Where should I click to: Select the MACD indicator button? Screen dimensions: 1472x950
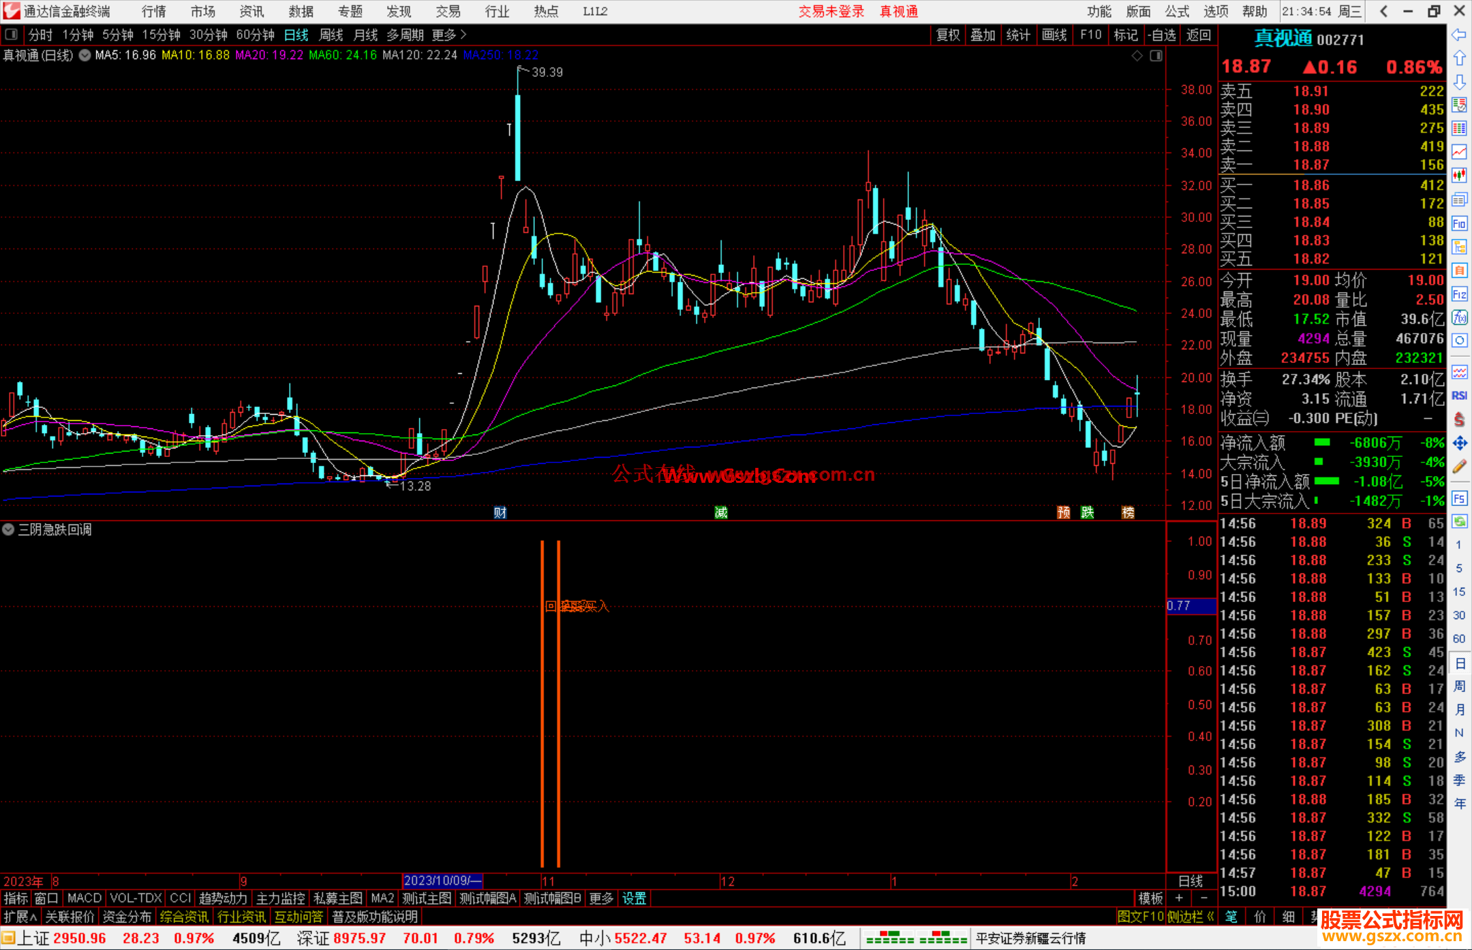pyautogui.click(x=84, y=898)
